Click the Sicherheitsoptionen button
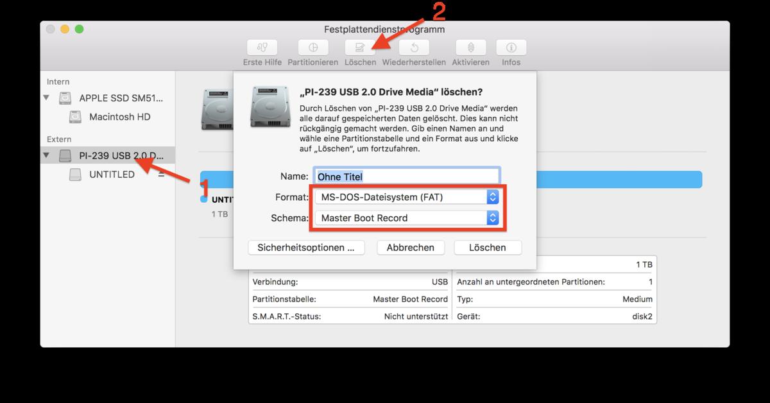Viewport: 770px width, 403px height. click(x=306, y=247)
